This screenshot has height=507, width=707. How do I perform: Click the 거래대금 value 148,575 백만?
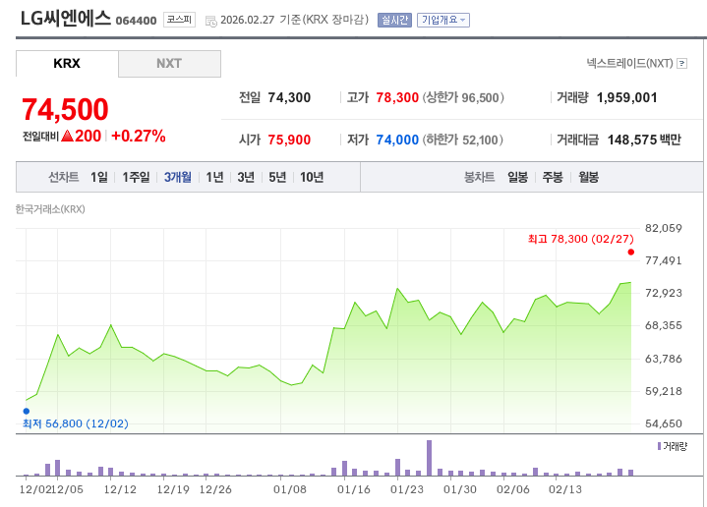tap(644, 140)
